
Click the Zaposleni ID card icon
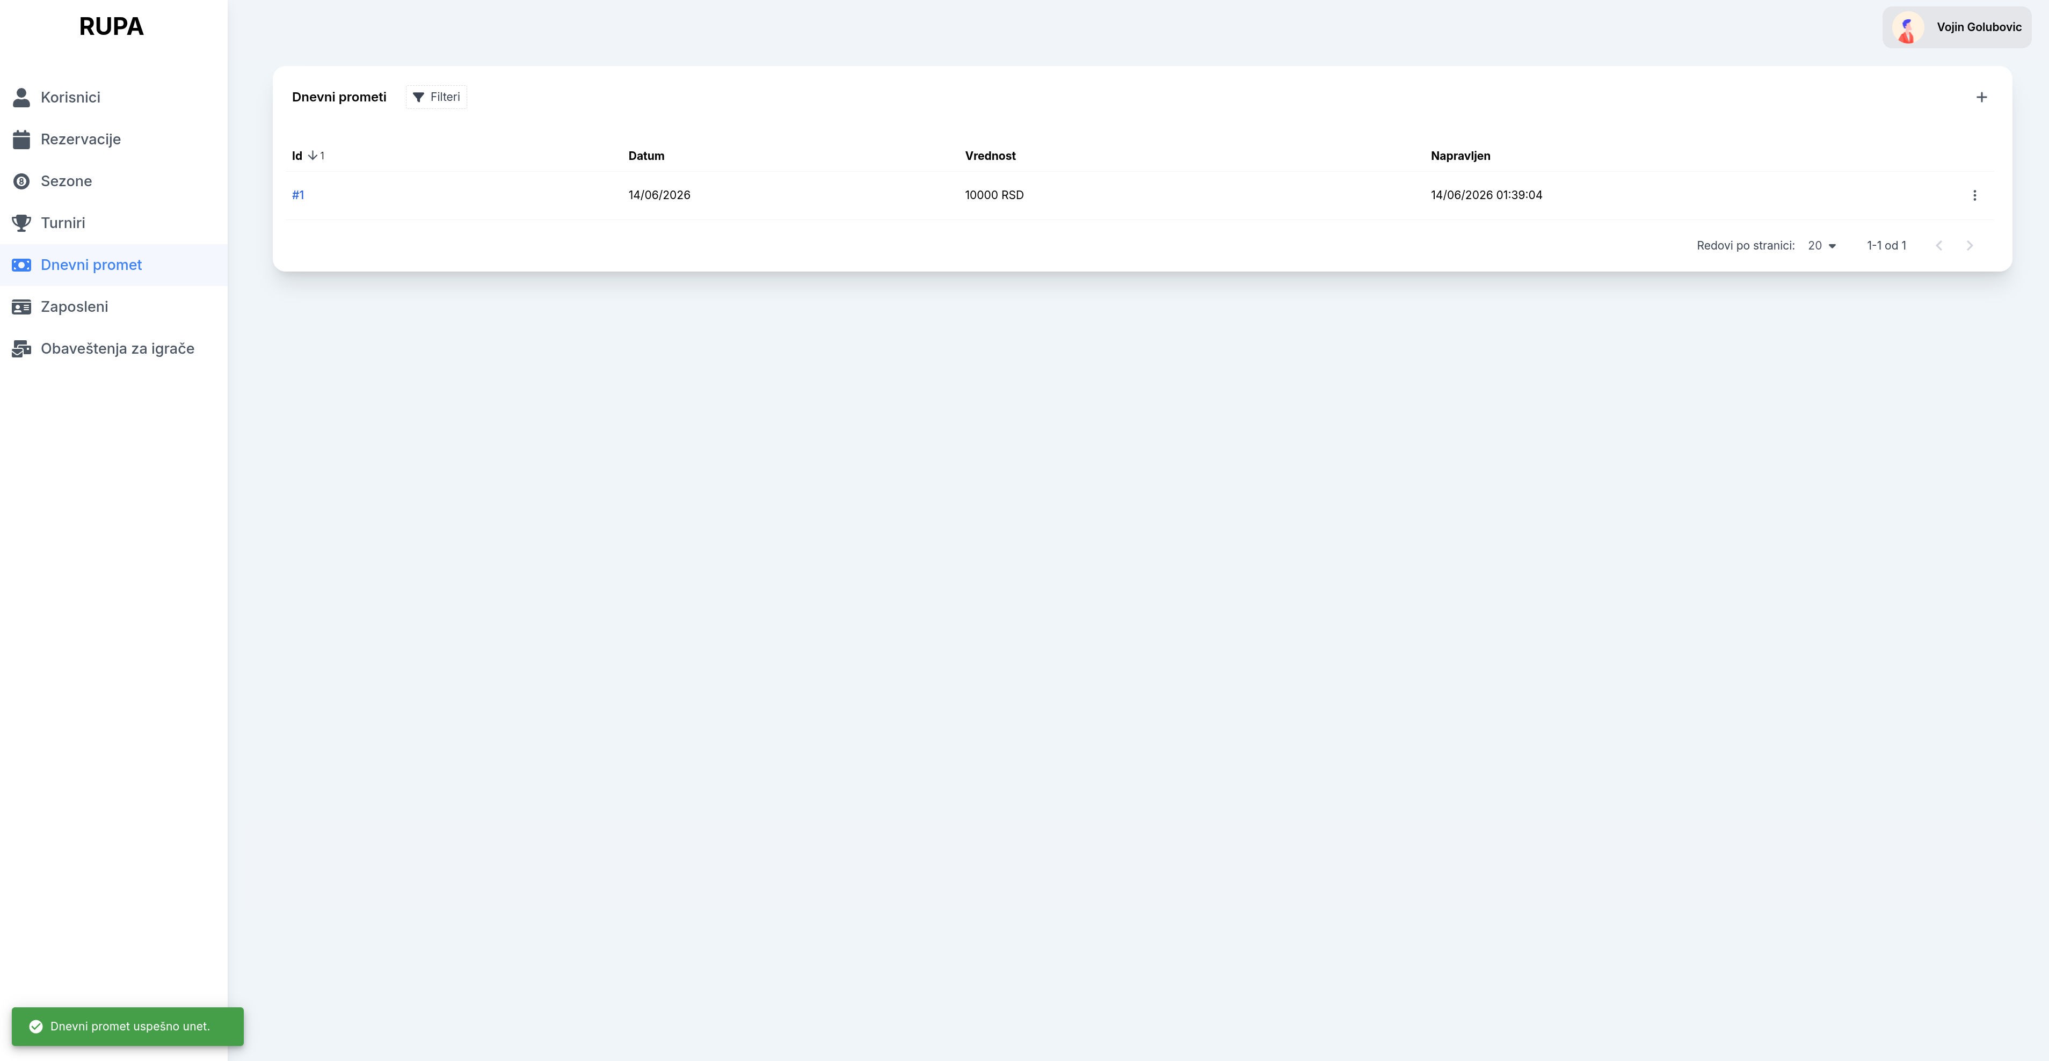[21, 307]
